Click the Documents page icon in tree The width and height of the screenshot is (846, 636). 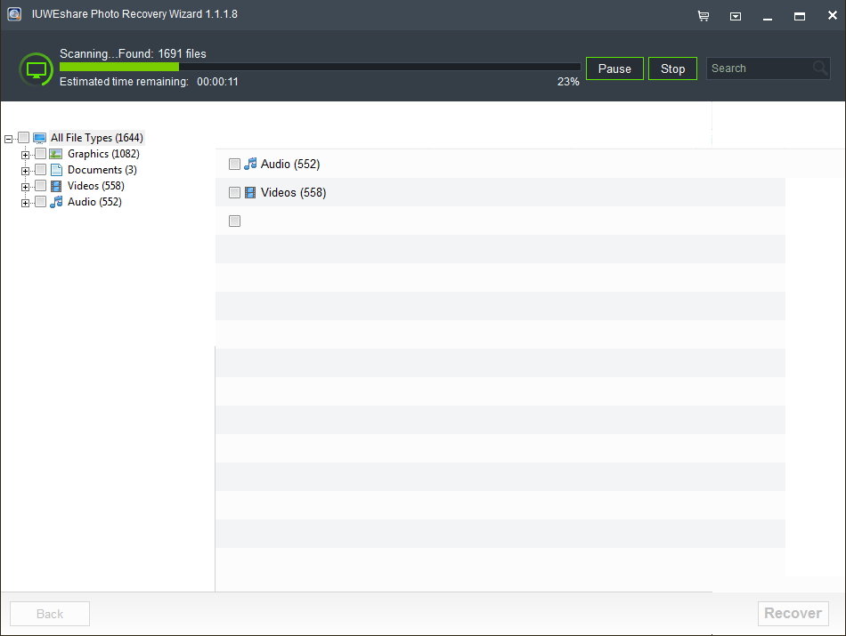(56, 170)
